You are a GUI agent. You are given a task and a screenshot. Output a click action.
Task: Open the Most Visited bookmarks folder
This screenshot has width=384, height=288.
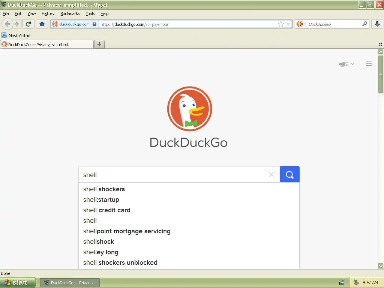pyautogui.click(x=16, y=36)
